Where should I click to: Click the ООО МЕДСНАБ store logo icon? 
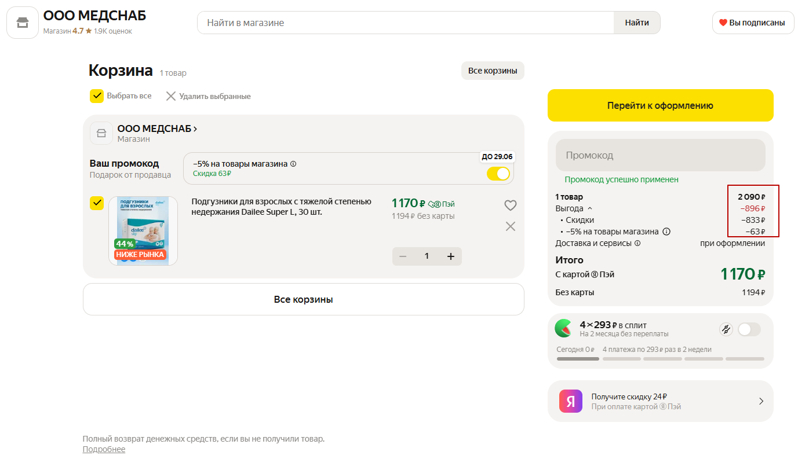[x=23, y=23]
